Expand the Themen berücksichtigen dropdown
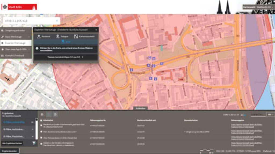 pyautogui.click(x=66, y=57)
